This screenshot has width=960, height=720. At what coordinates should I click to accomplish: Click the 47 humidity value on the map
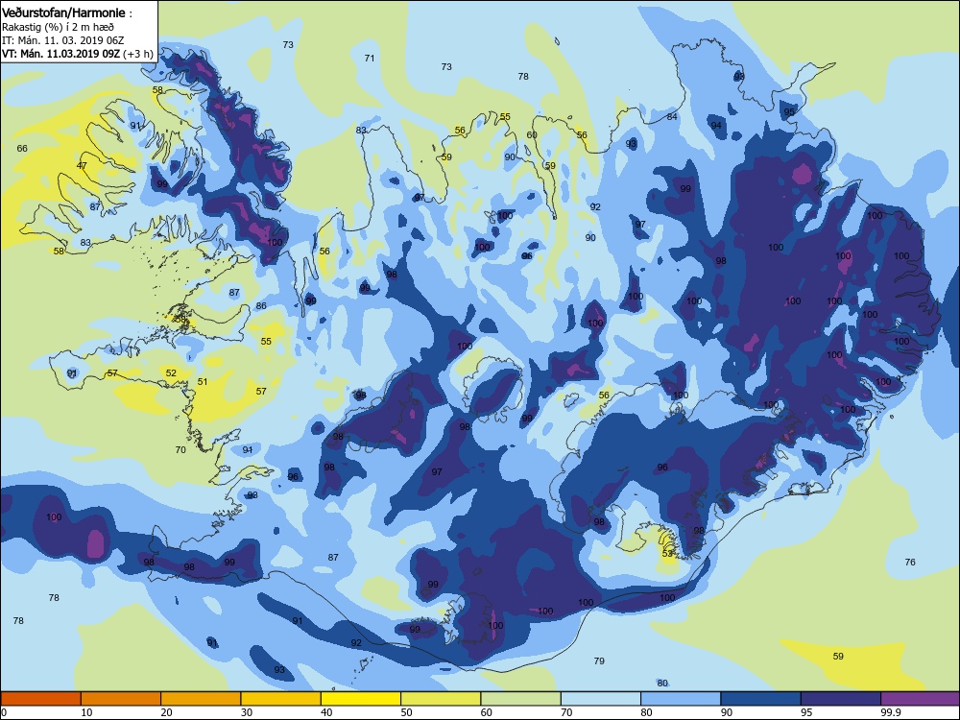pyautogui.click(x=82, y=165)
